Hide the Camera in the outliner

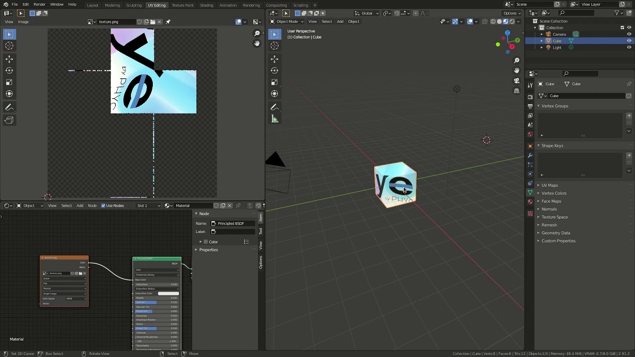(629, 34)
